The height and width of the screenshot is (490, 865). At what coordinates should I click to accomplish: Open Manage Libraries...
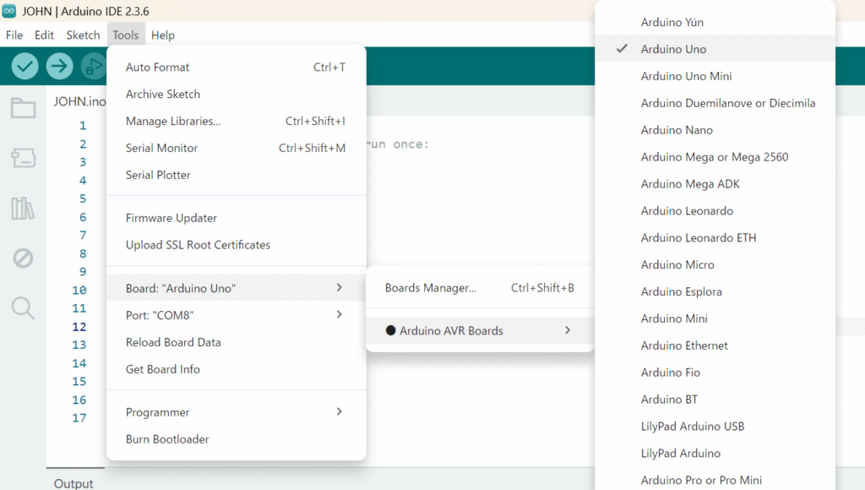(237, 121)
